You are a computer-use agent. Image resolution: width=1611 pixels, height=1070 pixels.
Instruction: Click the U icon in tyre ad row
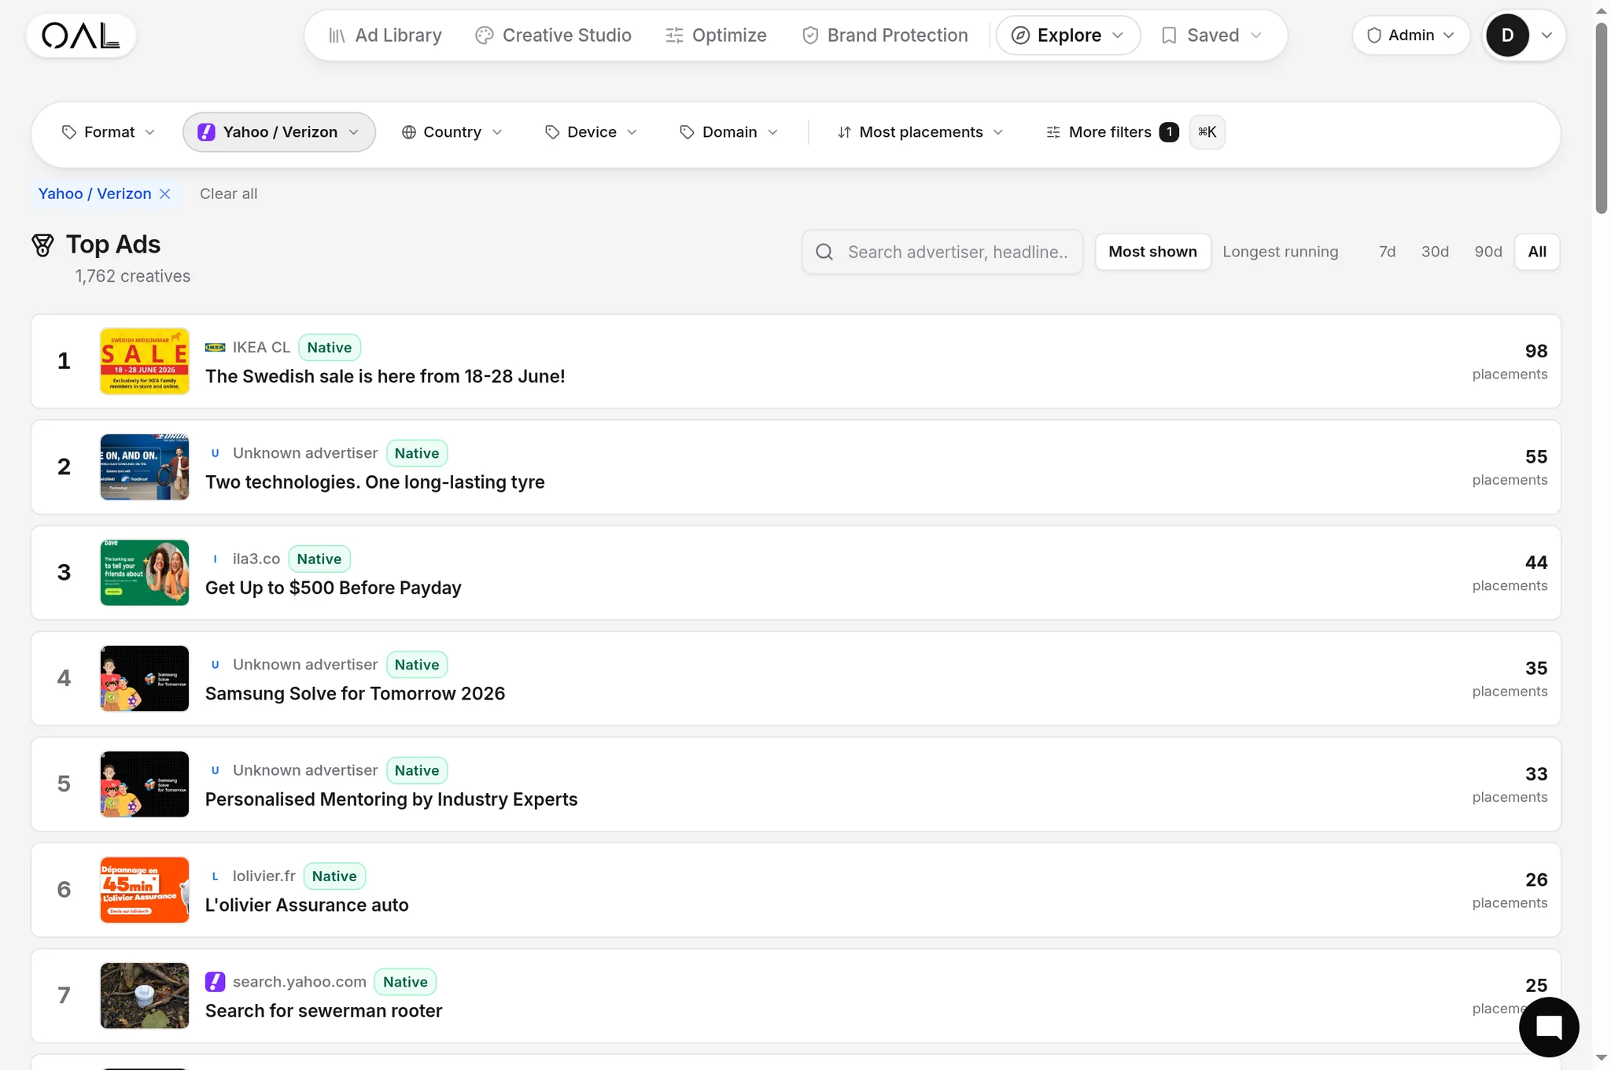pos(215,453)
